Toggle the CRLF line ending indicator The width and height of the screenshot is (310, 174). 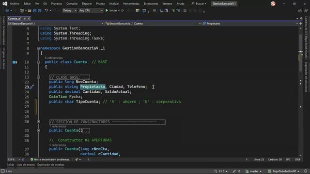(297, 159)
